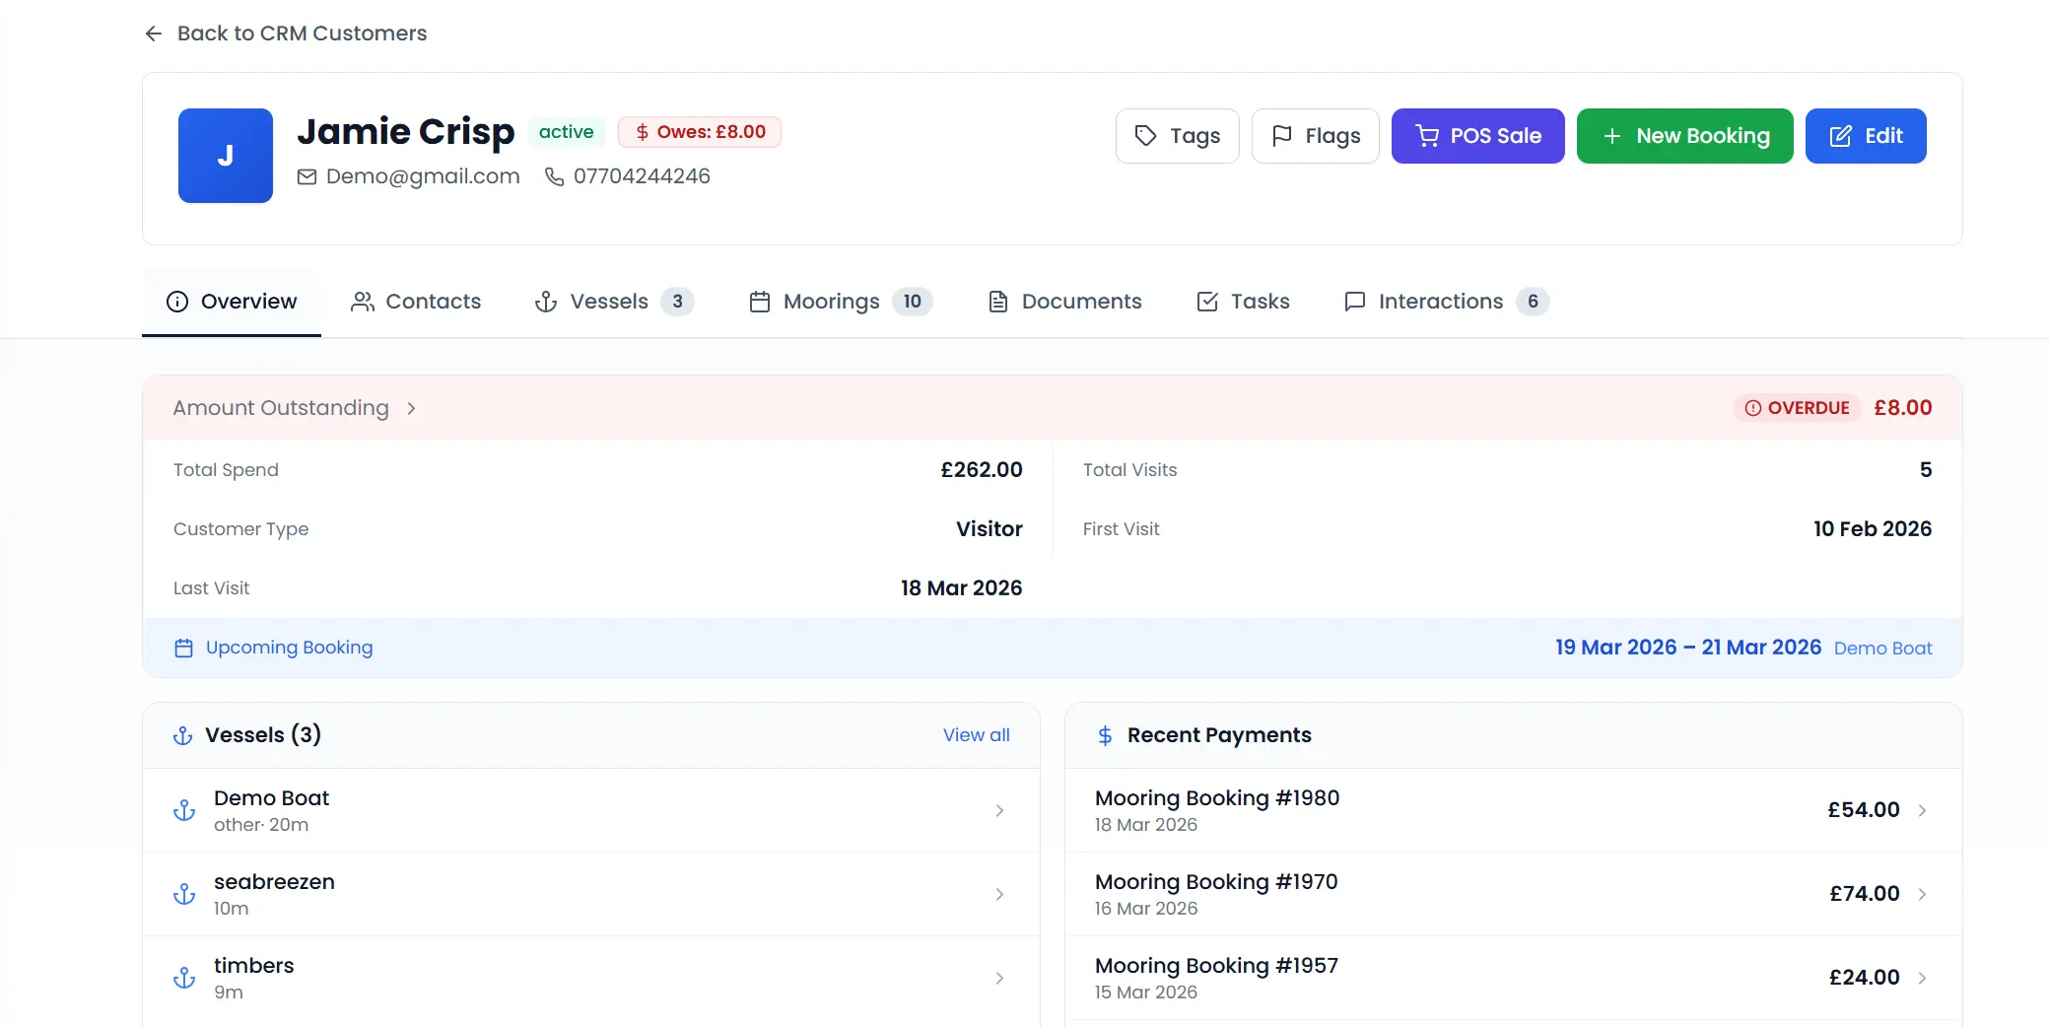
Task: Click the Jamie Crisp avatar with letter J
Action: pyautogui.click(x=225, y=155)
